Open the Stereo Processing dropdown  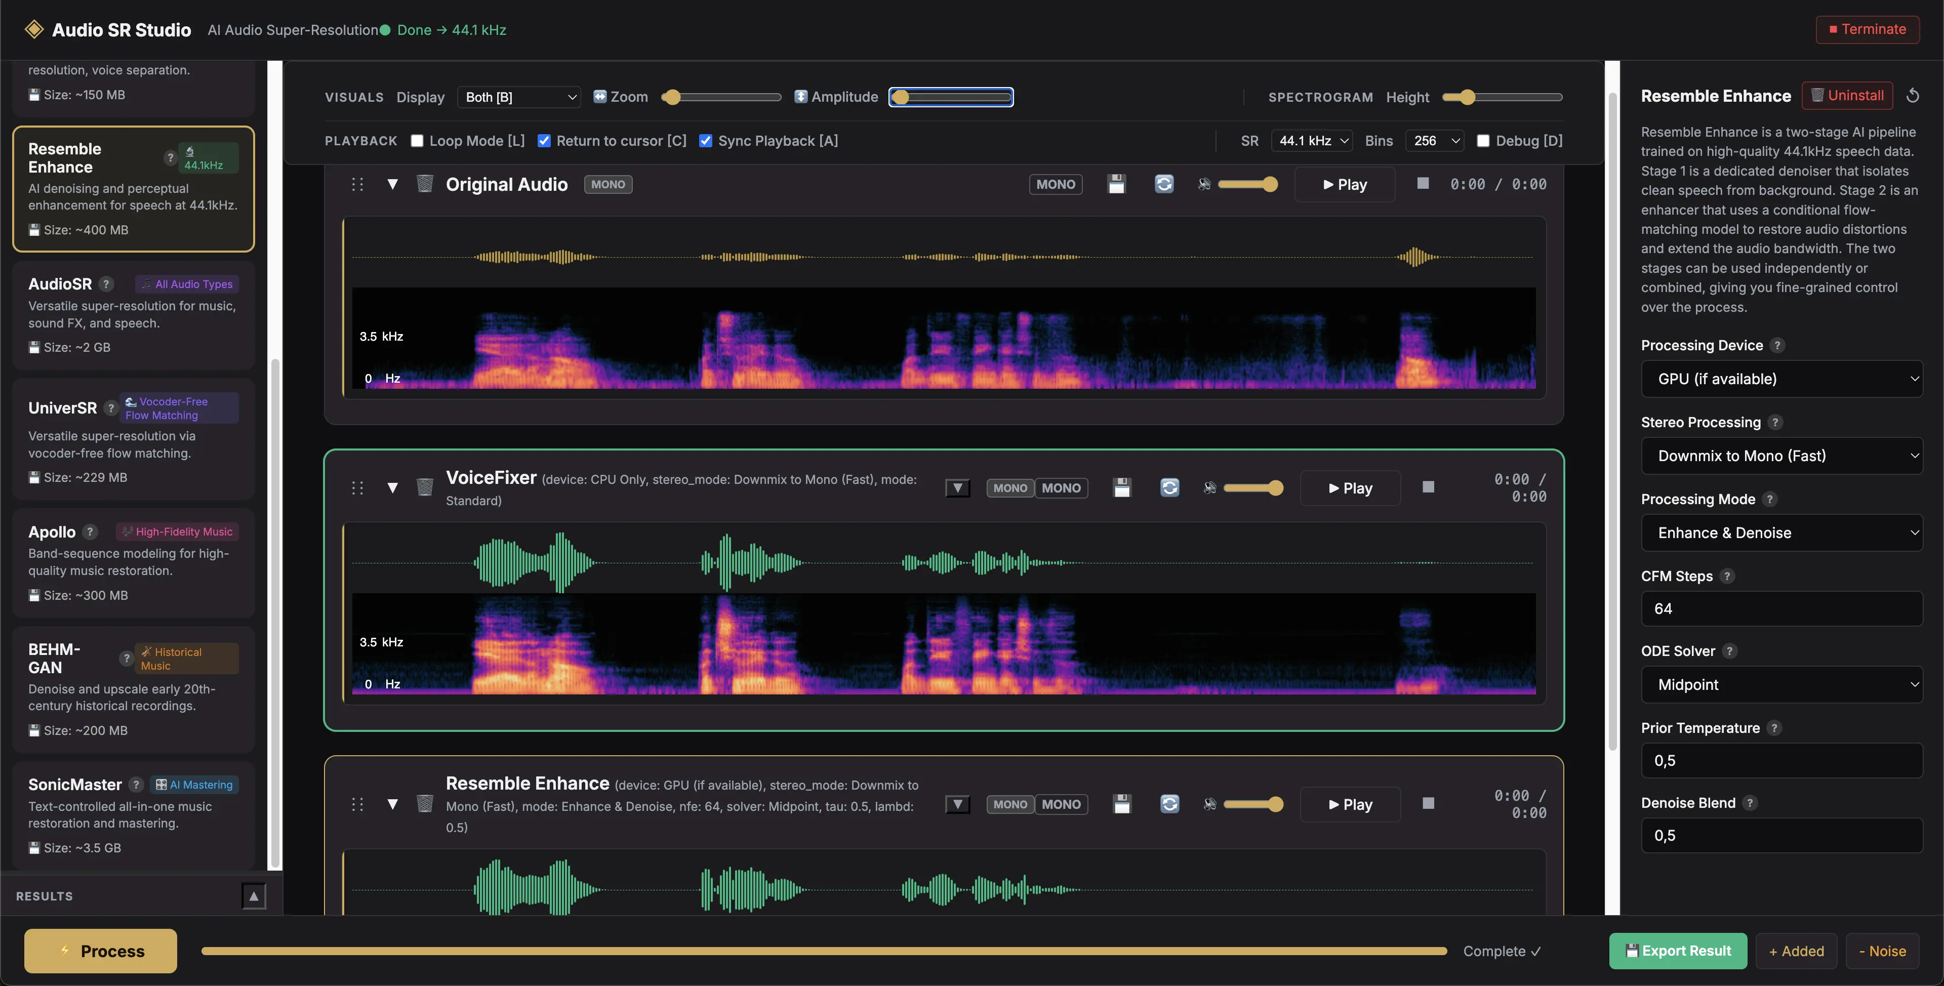[1781, 456]
